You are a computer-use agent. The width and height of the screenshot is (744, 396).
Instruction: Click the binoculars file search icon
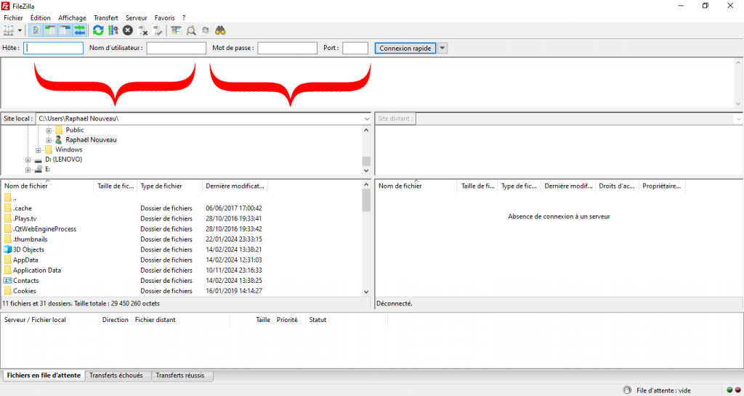(x=221, y=30)
